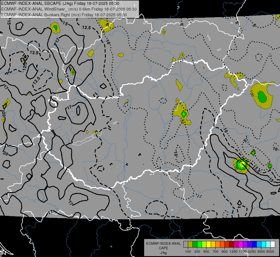Image resolution: width=280 pixels, height=257 pixels.
Task: Click the ECMWF-INDEX-ANAL legend title
Action: [164, 244]
